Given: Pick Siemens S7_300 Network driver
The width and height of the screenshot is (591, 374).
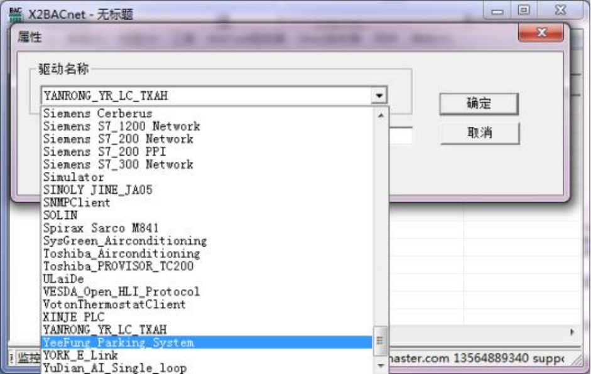Looking at the screenshot, I should 207,164.
